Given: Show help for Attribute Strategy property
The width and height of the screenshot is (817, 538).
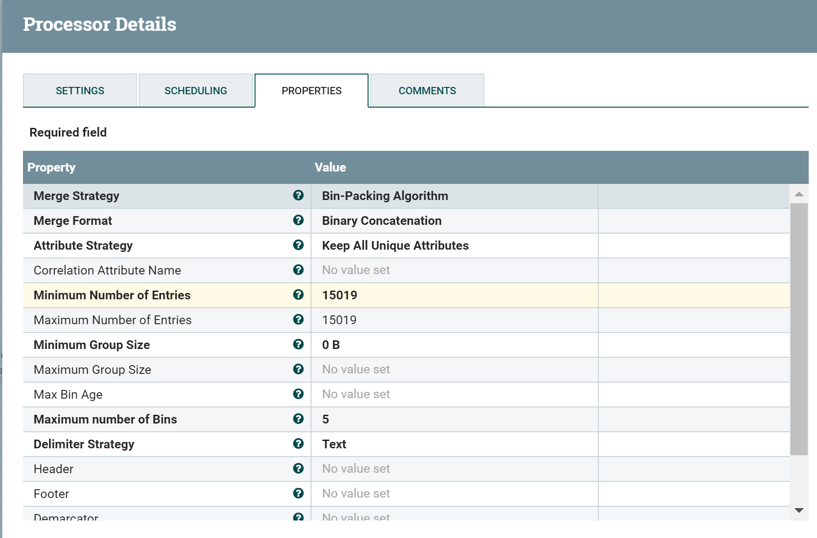Looking at the screenshot, I should click(x=298, y=245).
